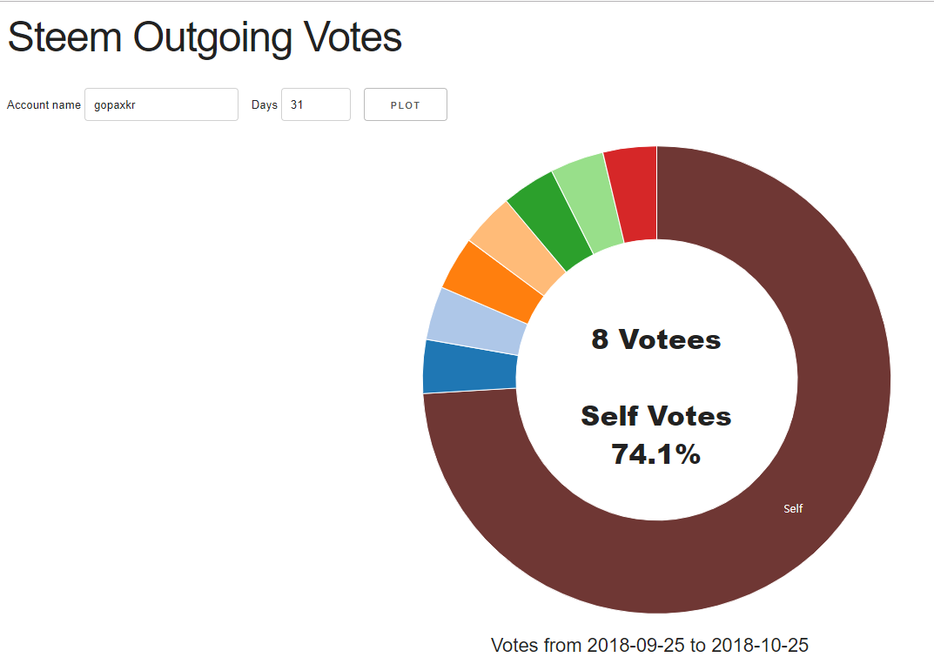Select the light blue chart slice
The image size is (934, 664).
476,321
